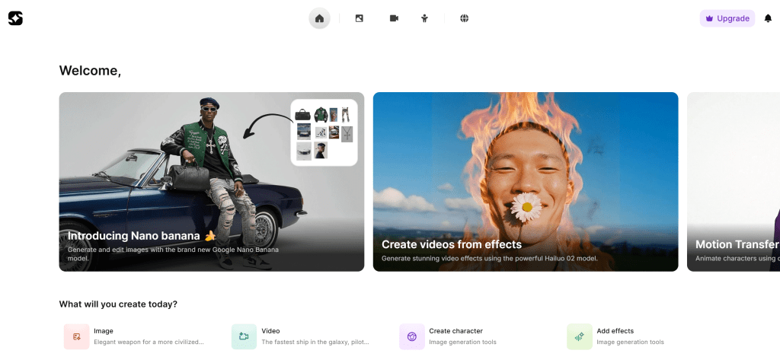Click the pink Image tile icon
Image resolution: width=780 pixels, height=363 pixels.
point(76,336)
